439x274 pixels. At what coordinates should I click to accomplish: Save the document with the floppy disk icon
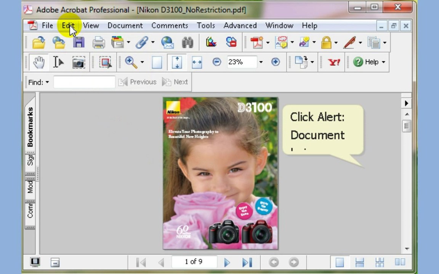[79, 43]
